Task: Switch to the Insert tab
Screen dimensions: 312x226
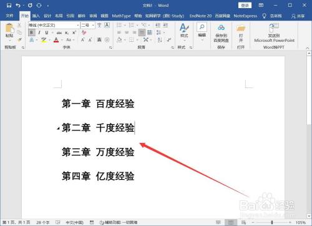Action: coord(36,16)
